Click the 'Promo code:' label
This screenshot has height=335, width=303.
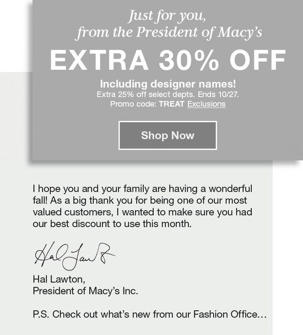133,105
